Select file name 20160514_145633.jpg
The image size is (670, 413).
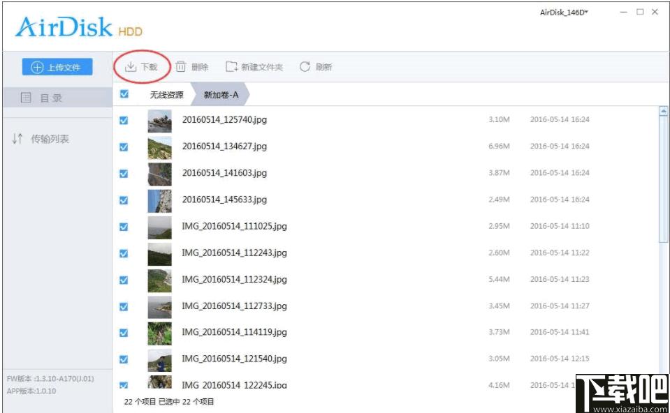(224, 200)
